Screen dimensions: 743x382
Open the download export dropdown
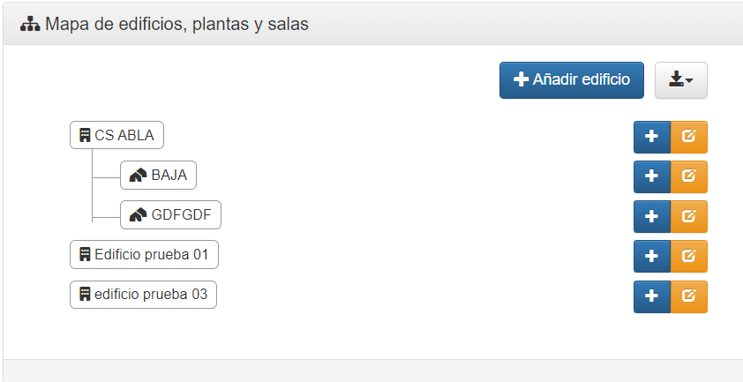pos(681,80)
